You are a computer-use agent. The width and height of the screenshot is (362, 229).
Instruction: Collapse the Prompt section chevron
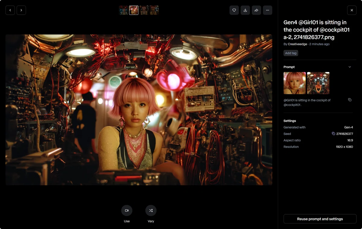click(x=350, y=67)
